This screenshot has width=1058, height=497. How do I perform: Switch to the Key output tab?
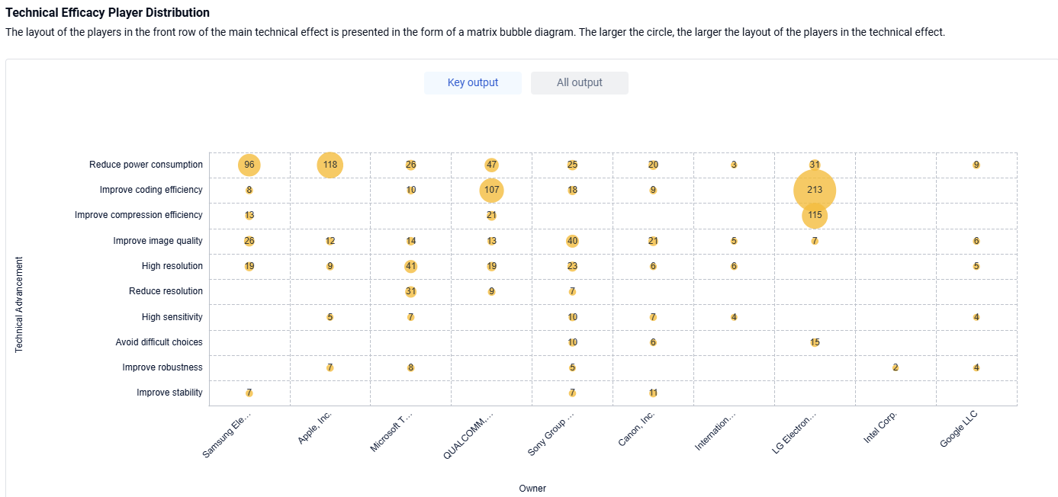click(473, 83)
